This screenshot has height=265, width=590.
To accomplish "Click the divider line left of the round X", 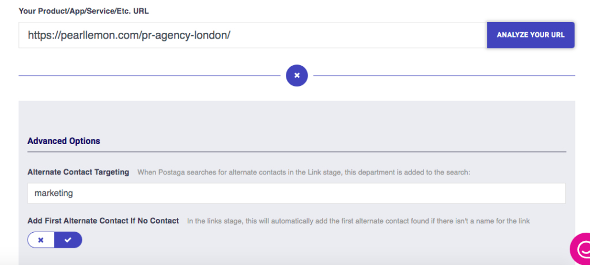I will point(149,75).
